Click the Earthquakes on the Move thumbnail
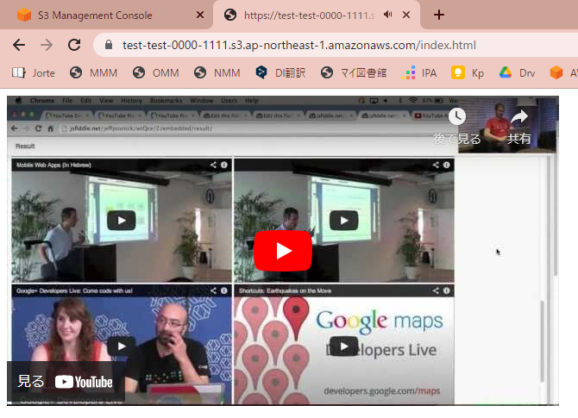The height and width of the screenshot is (418, 578). click(344, 346)
